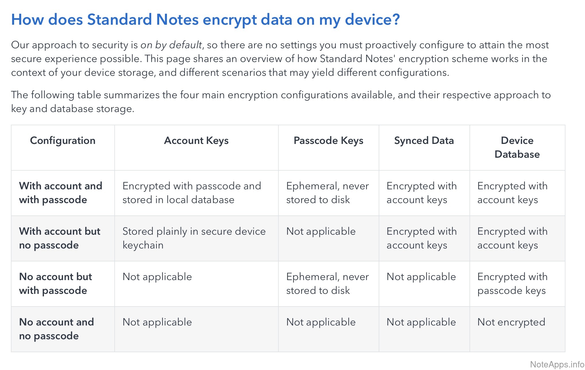Screen dimensions: 585x370
Task: Select the 'No account but with passcode' row label
Action: (55, 284)
